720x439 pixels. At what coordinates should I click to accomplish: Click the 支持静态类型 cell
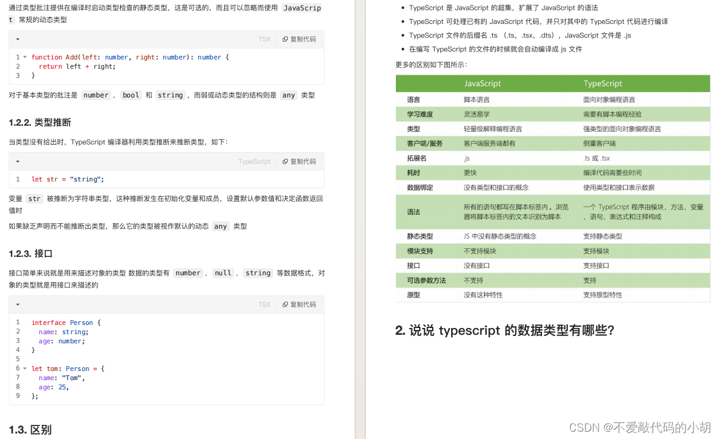point(602,236)
